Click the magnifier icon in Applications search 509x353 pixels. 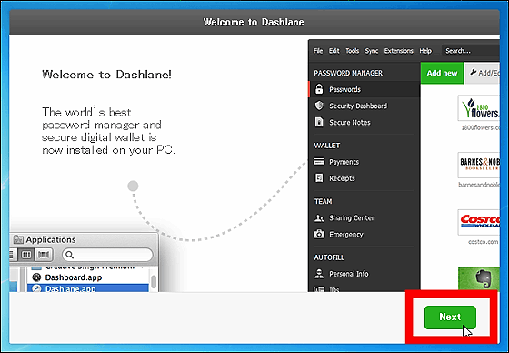[69, 255]
